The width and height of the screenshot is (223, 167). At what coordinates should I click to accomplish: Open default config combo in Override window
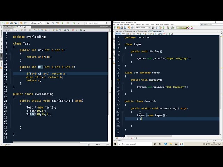[x=143, y=28]
